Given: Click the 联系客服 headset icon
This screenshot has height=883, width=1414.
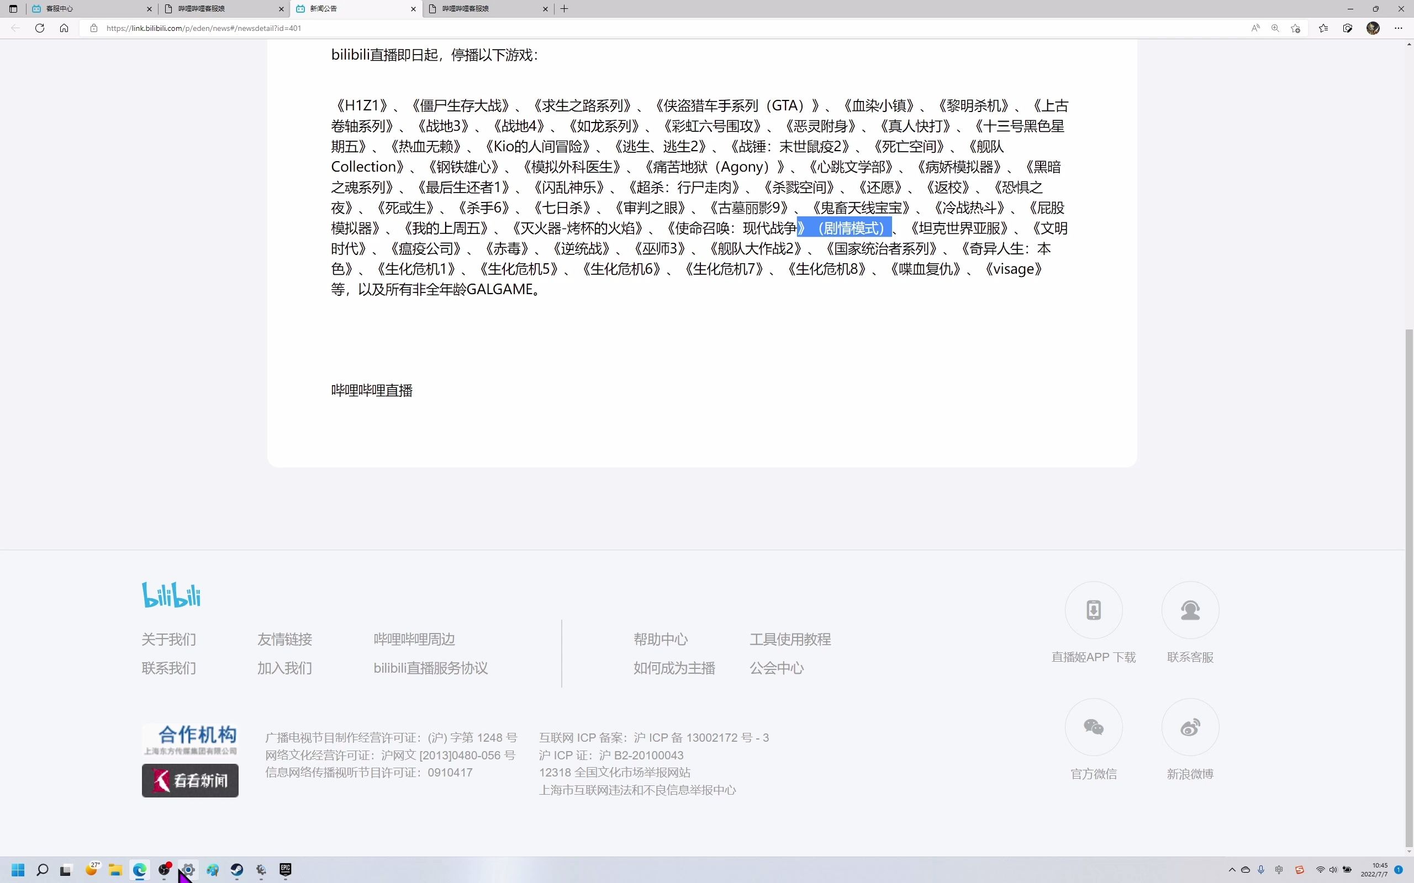Looking at the screenshot, I should pos(1190,610).
